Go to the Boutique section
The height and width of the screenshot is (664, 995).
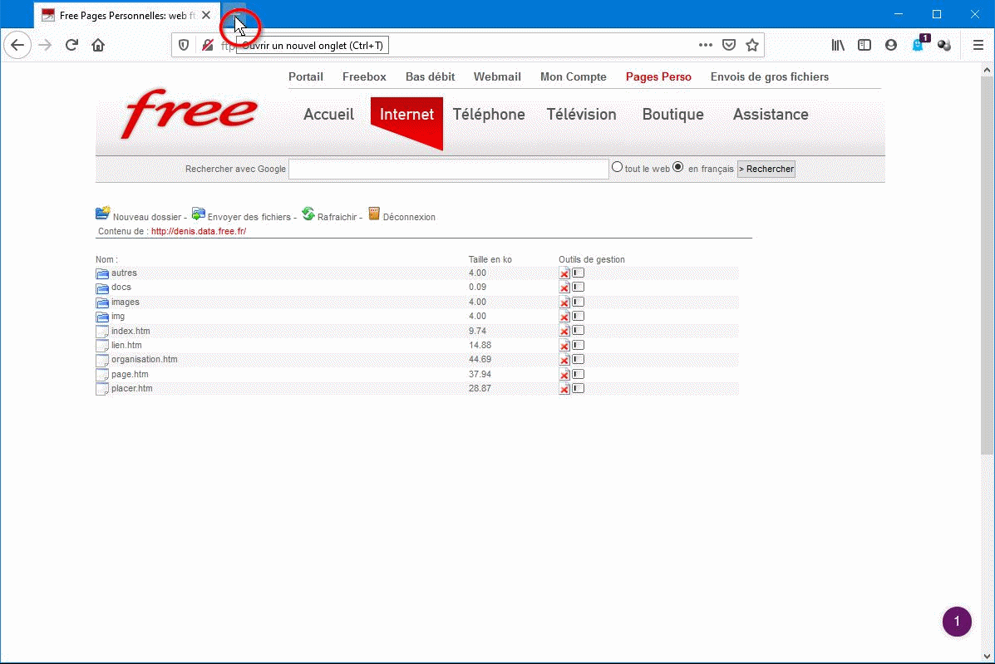[672, 114]
